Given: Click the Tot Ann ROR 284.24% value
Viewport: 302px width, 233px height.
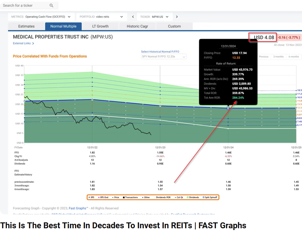Looking at the screenshot, I should click(x=238, y=98).
